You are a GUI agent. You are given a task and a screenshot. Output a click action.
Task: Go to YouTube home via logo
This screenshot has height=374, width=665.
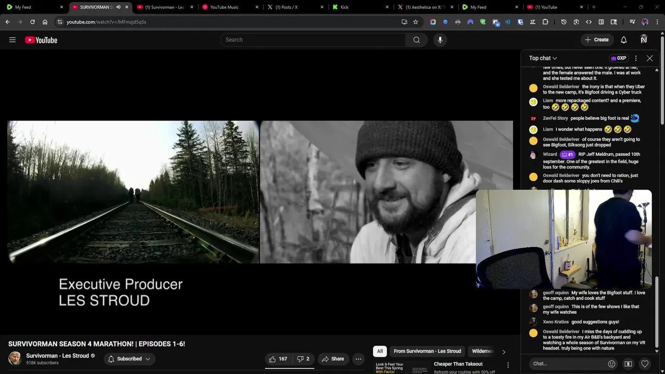41,40
